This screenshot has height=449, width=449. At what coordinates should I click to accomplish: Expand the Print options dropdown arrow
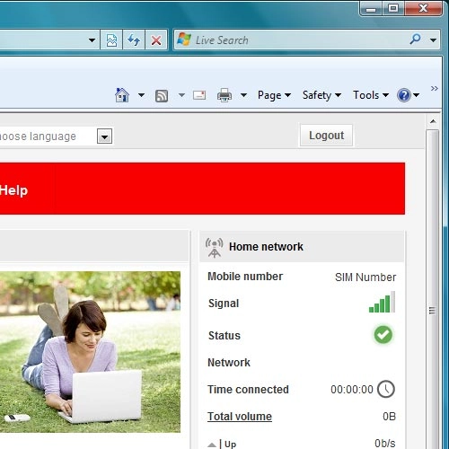pos(244,95)
